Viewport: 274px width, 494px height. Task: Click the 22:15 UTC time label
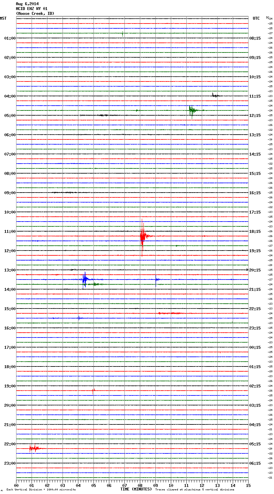[255, 309]
